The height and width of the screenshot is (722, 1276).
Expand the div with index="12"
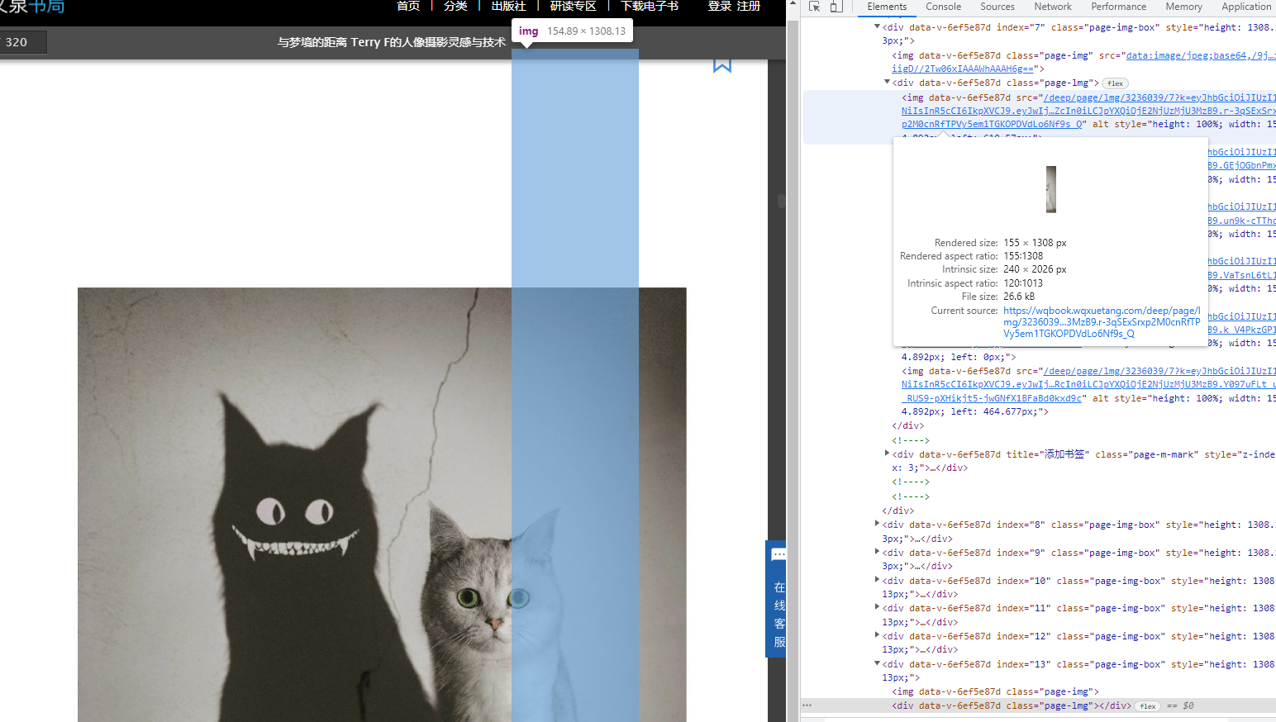(x=877, y=635)
